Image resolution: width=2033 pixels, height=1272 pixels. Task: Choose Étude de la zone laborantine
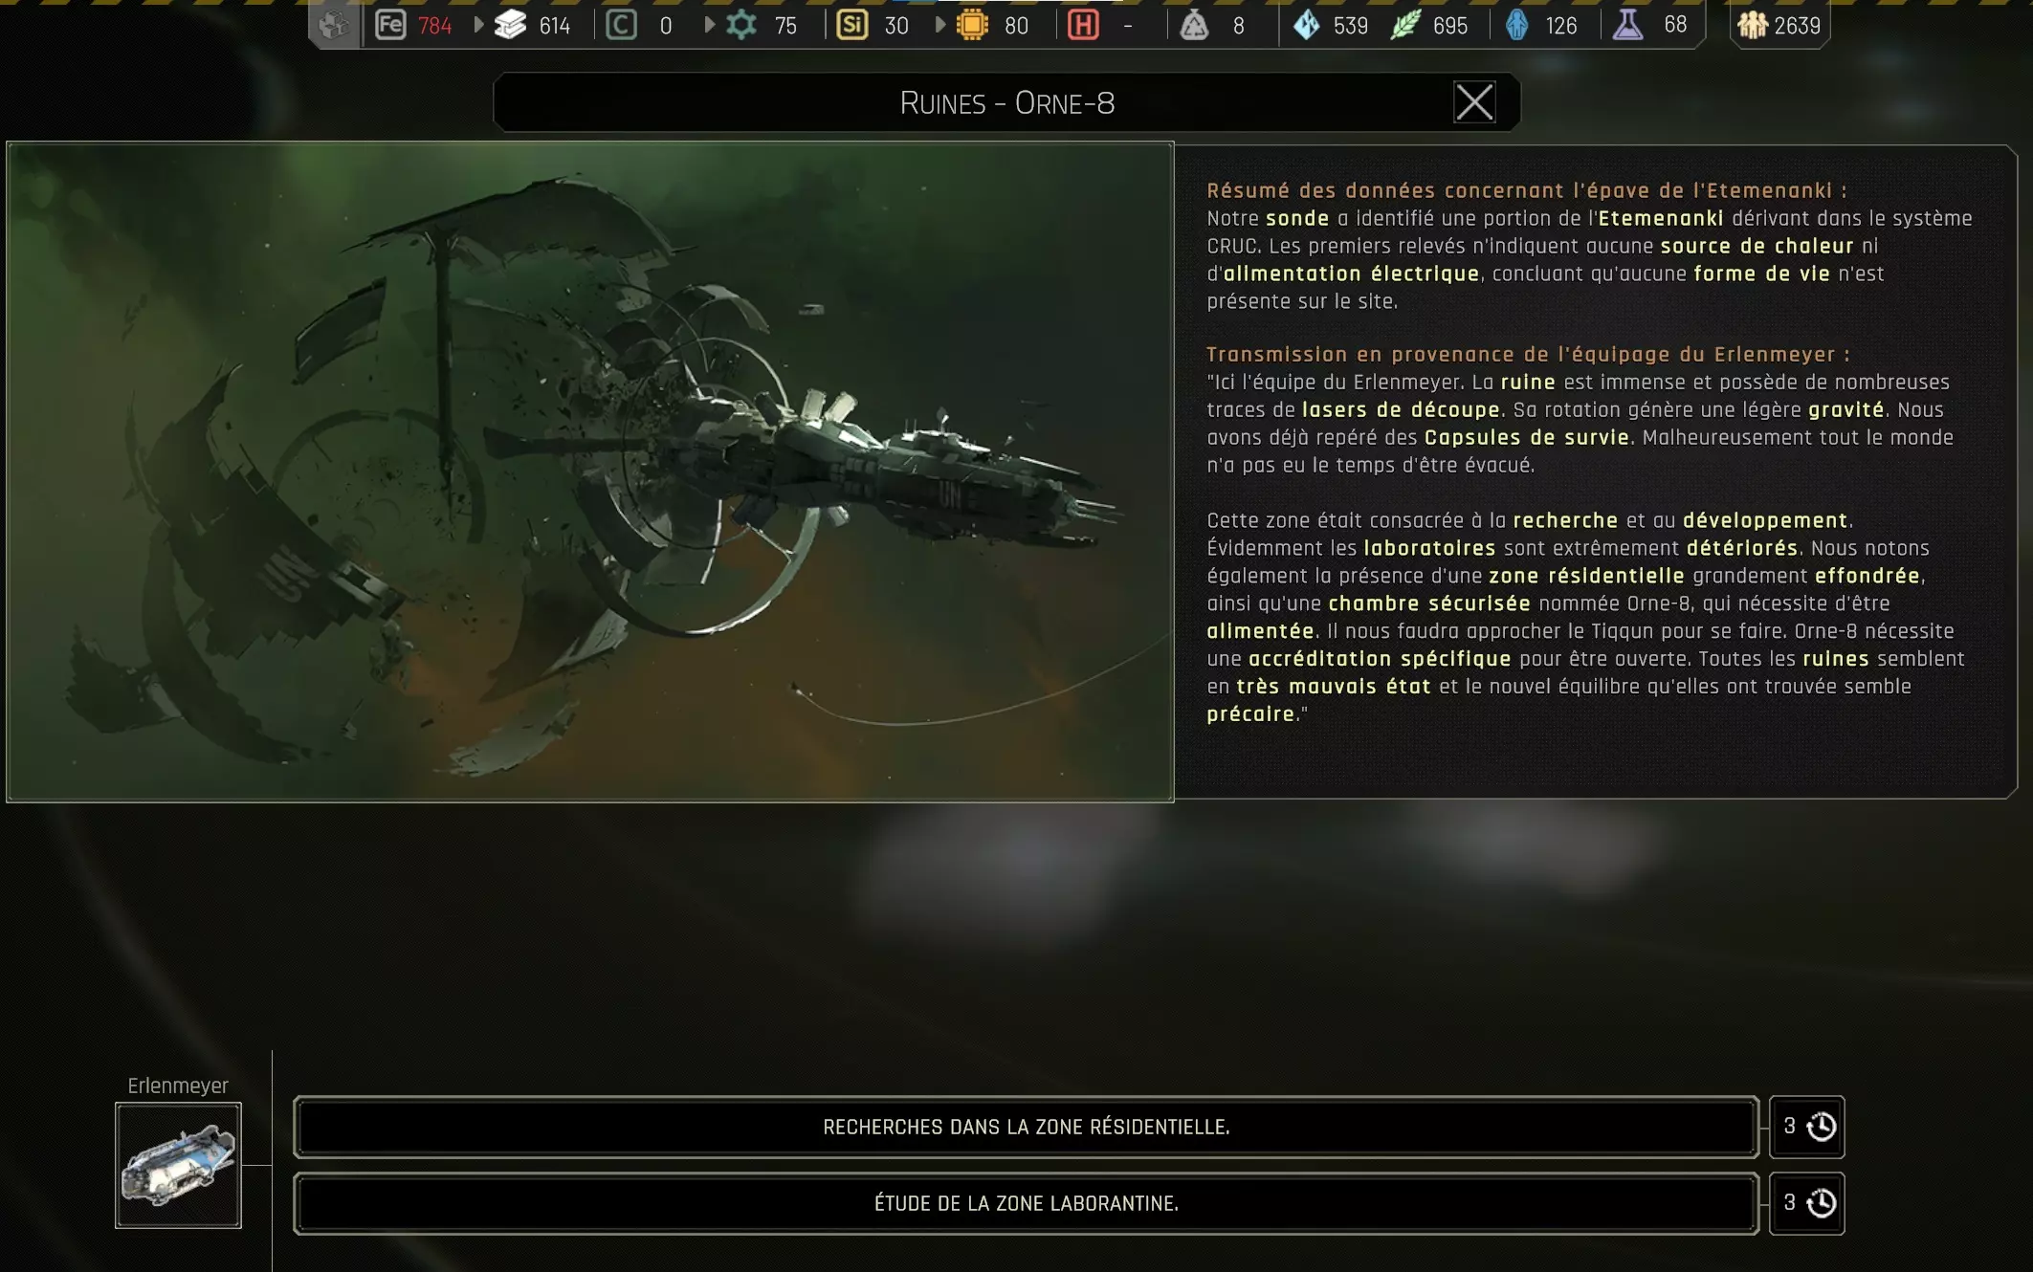pyautogui.click(x=1026, y=1203)
